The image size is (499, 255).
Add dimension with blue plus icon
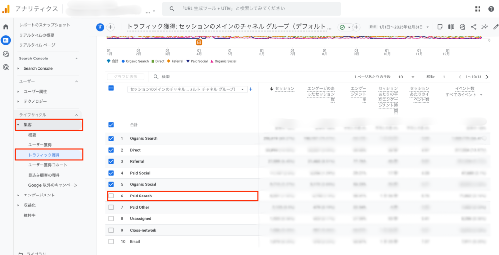(x=251, y=89)
